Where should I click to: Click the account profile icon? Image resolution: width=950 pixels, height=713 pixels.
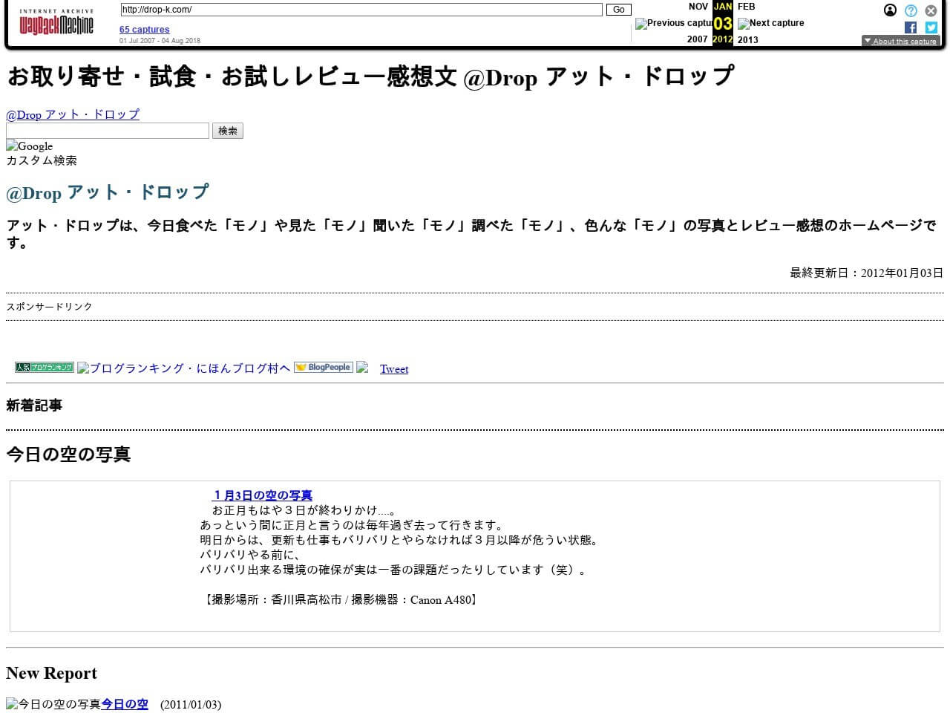(x=890, y=10)
